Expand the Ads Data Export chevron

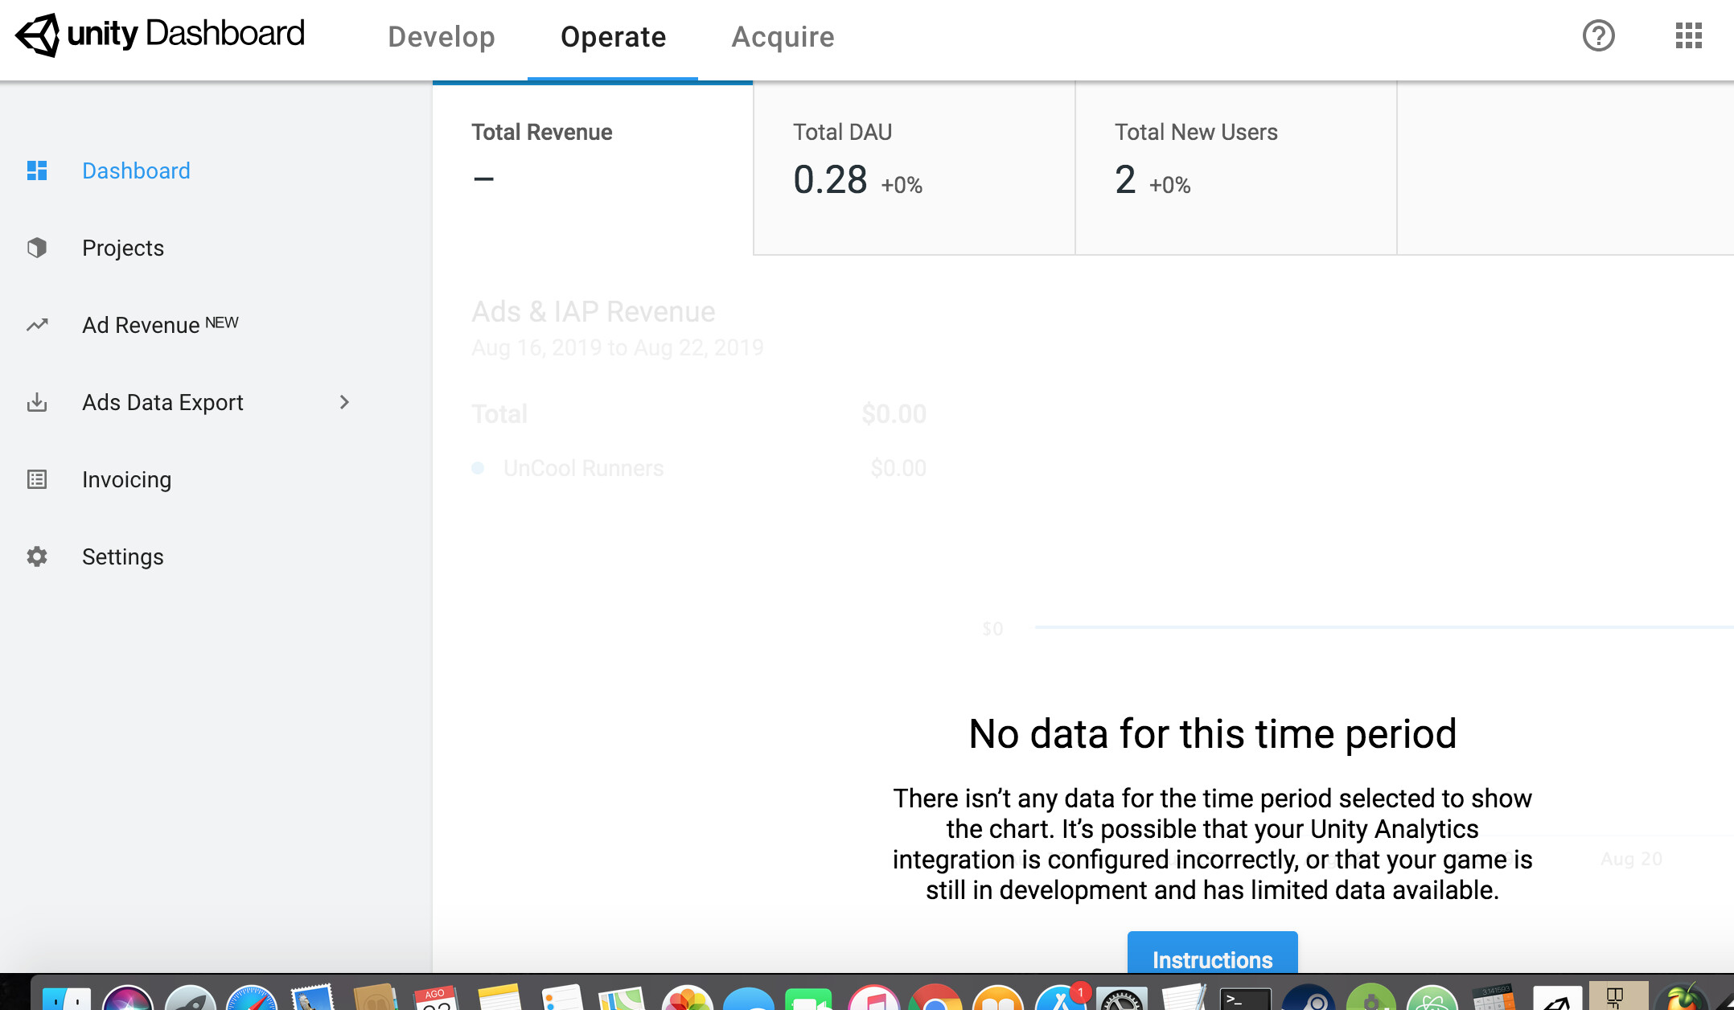tap(344, 402)
